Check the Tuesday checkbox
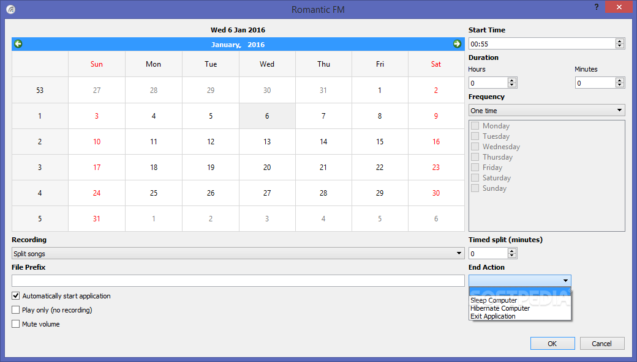The height and width of the screenshot is (362, 637). click(475, 136)
